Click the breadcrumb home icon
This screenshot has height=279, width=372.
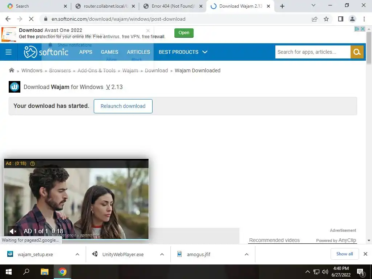pyautogui.click(x=11, y=70)
